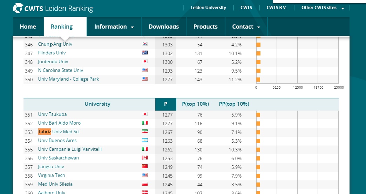
Task: Click the Italy flag beside Univ Bari Aldo Moro
Action: [144, 123]
